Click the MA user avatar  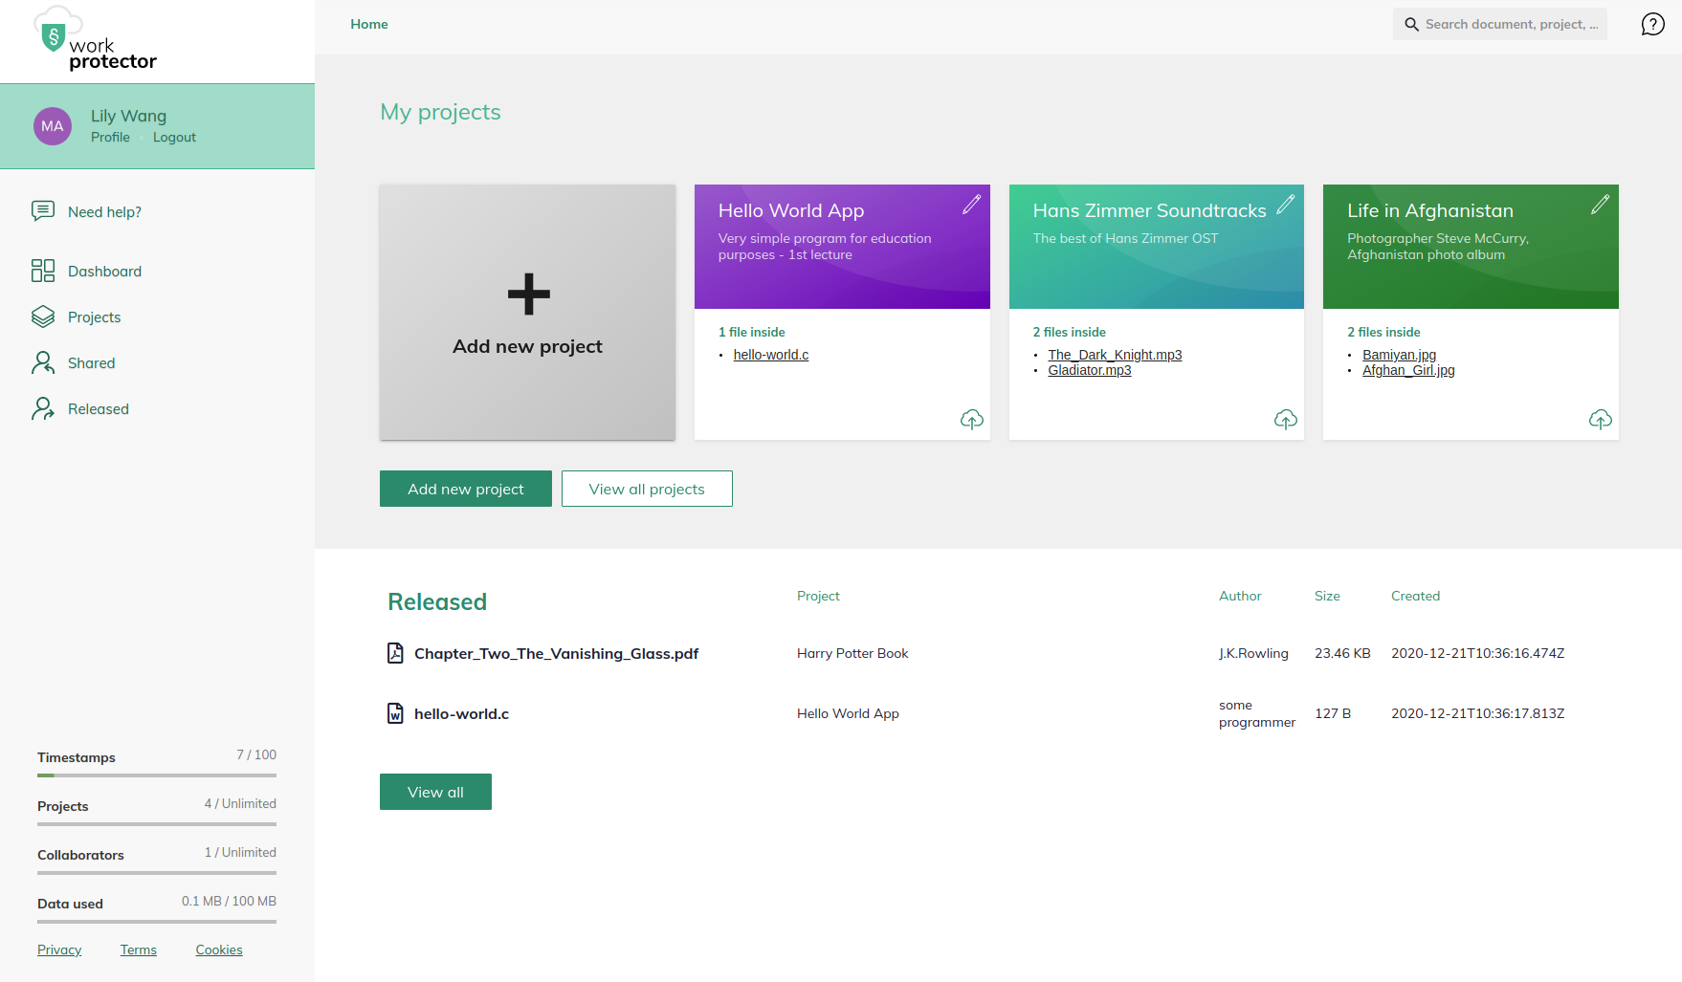(53, 126)
